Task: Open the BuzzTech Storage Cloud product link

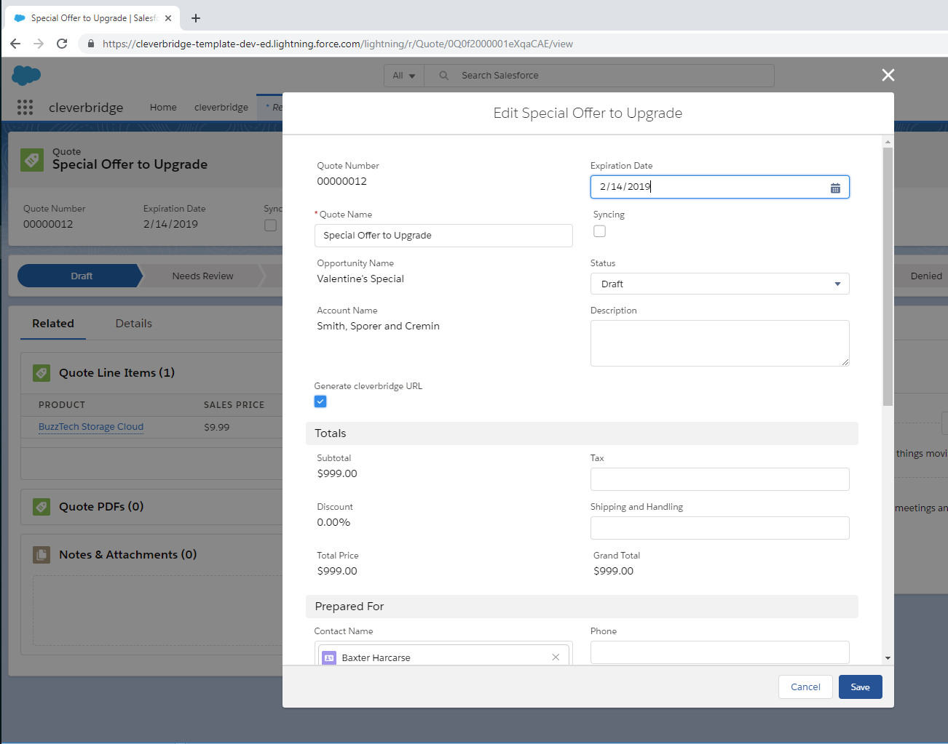Action: [91, 427]
